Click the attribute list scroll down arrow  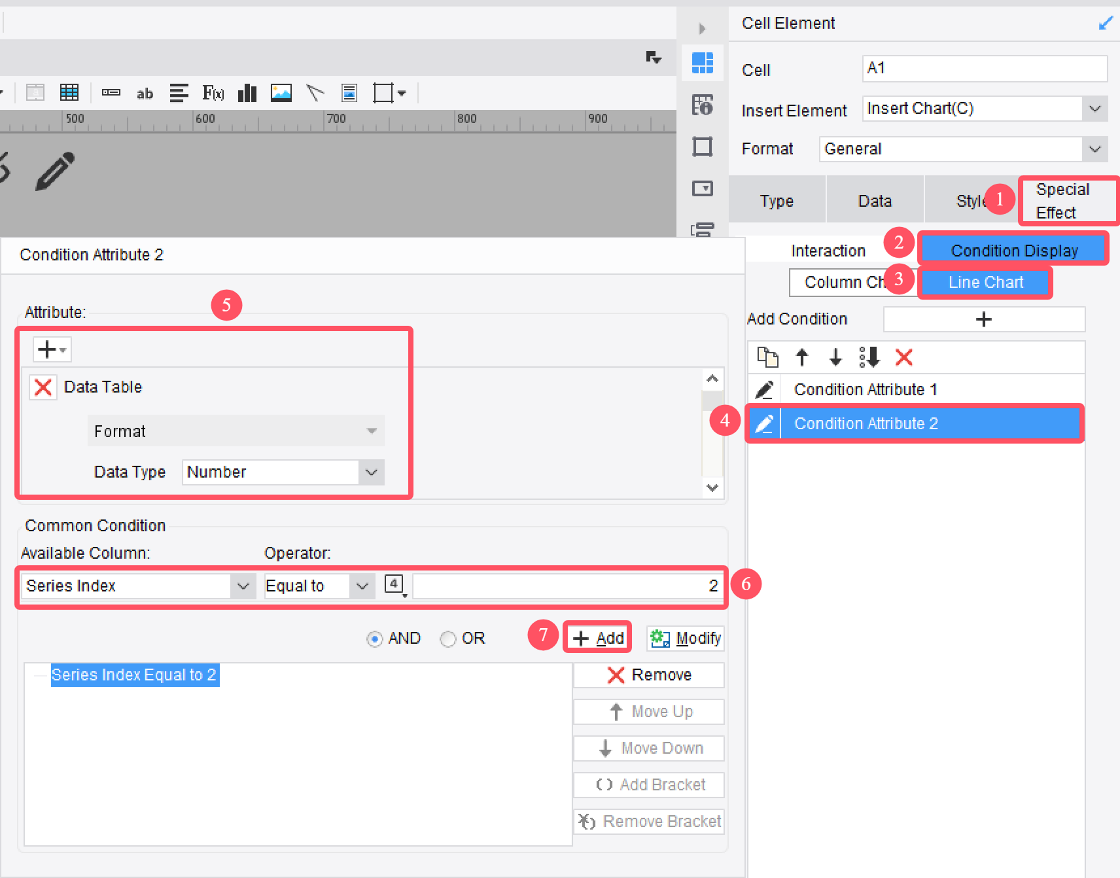[712, 487]
